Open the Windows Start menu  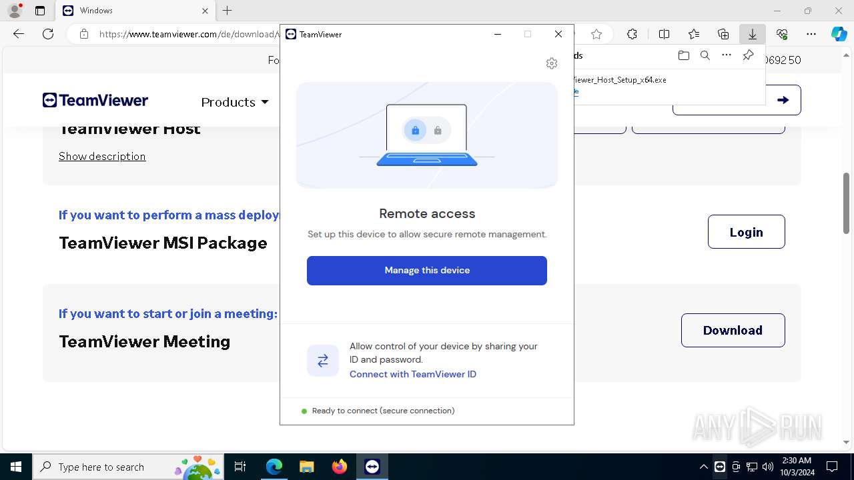point(16,467)
